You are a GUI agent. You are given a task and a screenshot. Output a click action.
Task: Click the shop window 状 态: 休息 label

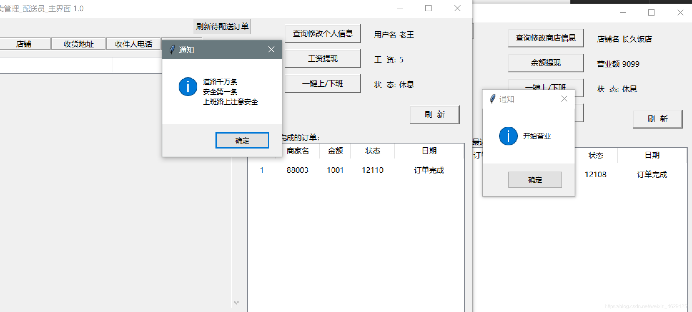point(617,89)
